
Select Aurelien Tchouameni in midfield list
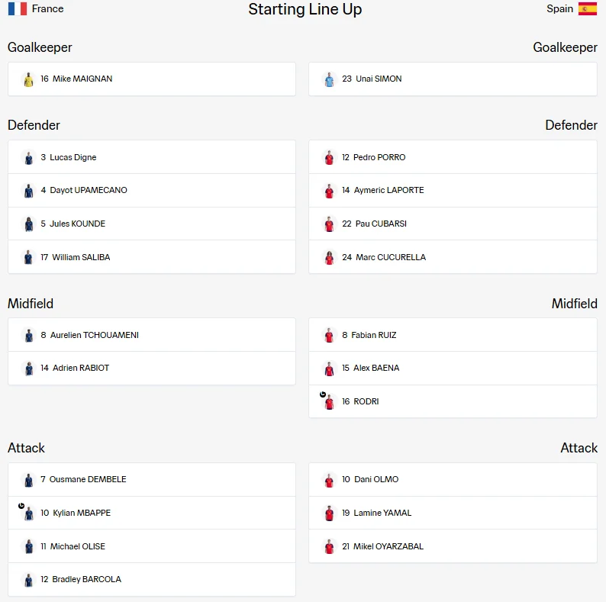152,335
